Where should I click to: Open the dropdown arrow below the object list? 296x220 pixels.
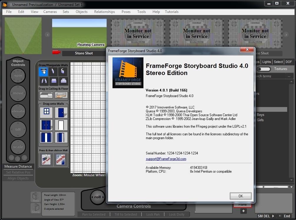pyautogui.click(x=292, y=187)
